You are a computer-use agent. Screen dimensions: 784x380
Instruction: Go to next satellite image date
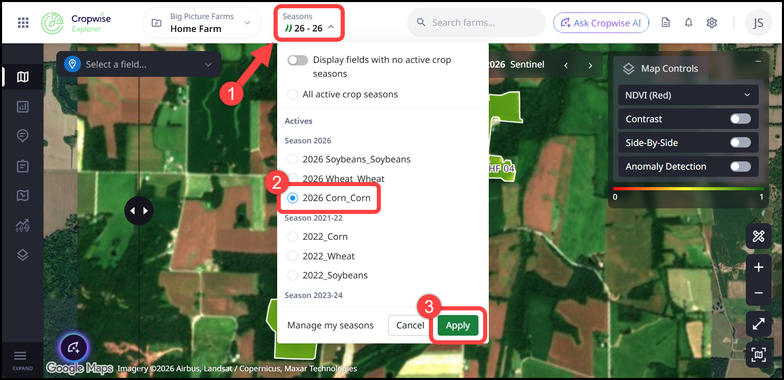click(590, 65)
